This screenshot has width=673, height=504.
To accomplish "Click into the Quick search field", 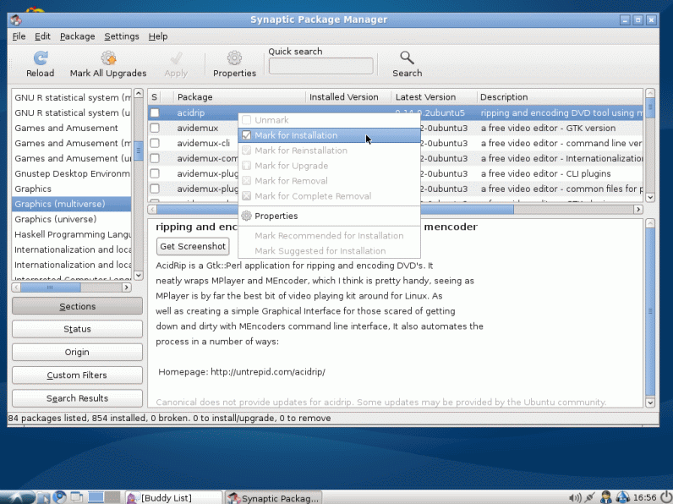I will point(320,66).
